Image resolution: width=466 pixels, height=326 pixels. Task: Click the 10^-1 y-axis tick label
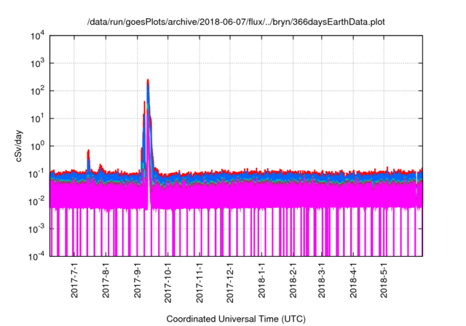[37, 174]
